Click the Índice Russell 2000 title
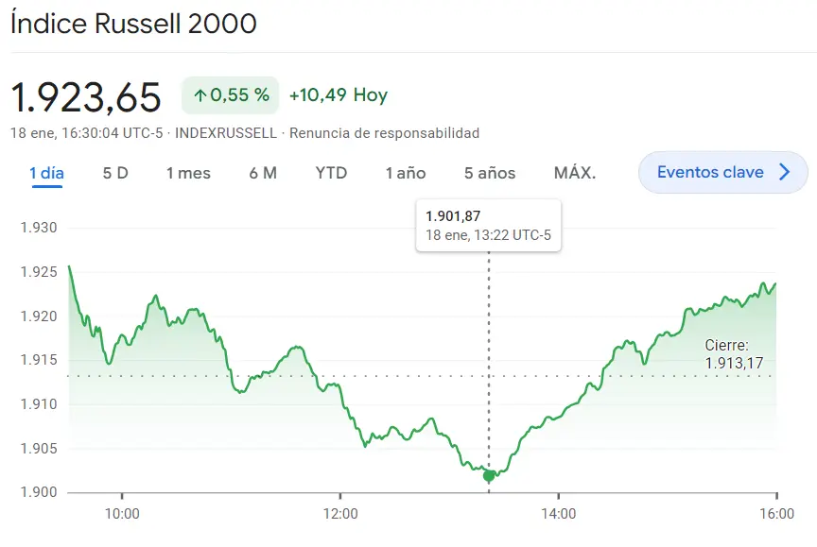 tap(133, 24)
